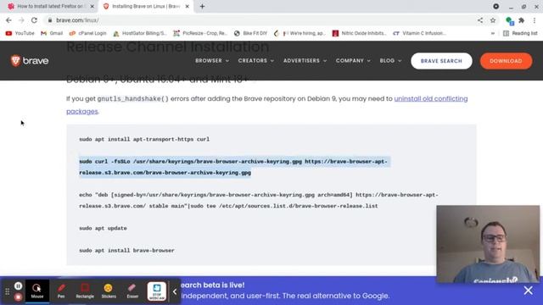Open the We're hiring bookmark
Screen dimensions: 543x305
pyautogui.click(x=299, y=33)
